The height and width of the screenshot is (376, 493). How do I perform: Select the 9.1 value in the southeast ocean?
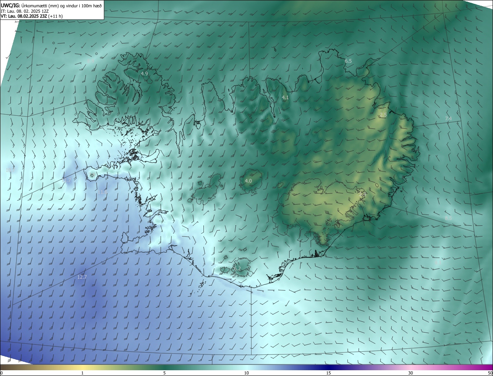click(438, 263)
